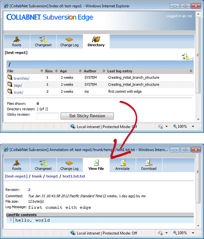The width and height of the screenshot is (204, 239).
Task: Open Change Log tab in Annotation window
Action: pyautogui.click(x=69, y=165)
